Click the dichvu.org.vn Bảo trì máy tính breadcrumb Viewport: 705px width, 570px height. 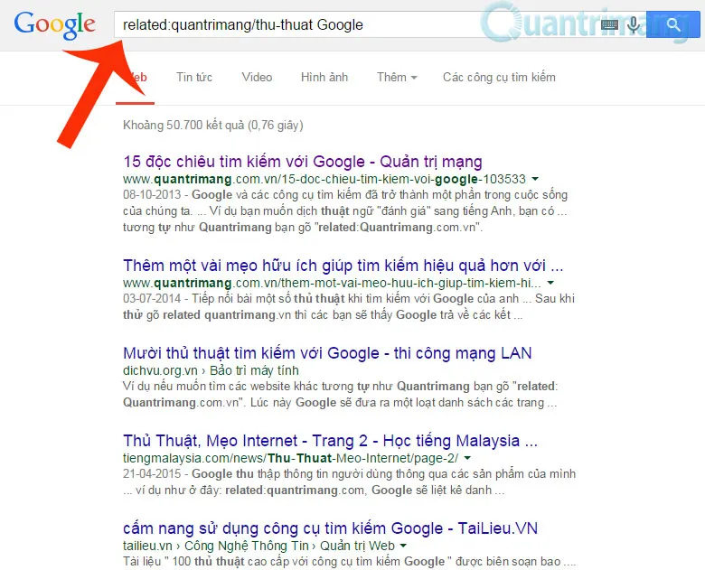click(x=211, y=370)
